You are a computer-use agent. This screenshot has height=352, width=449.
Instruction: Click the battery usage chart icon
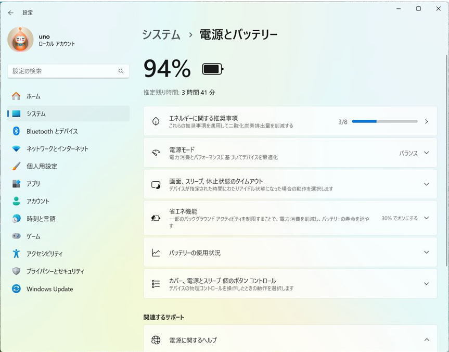click(156, 253)
